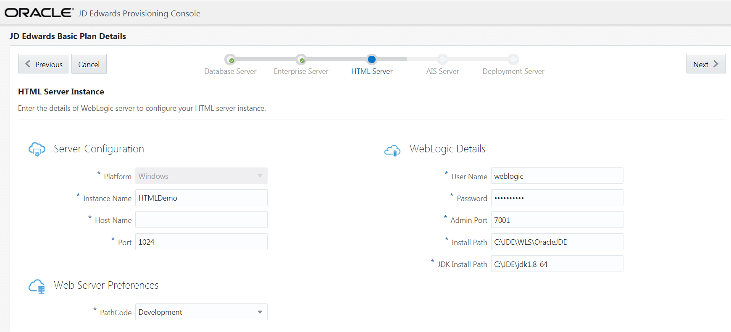Select the HTML Server step marker

[371, 59]
